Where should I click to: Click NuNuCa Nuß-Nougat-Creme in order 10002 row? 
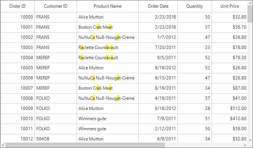pos(106,37)
